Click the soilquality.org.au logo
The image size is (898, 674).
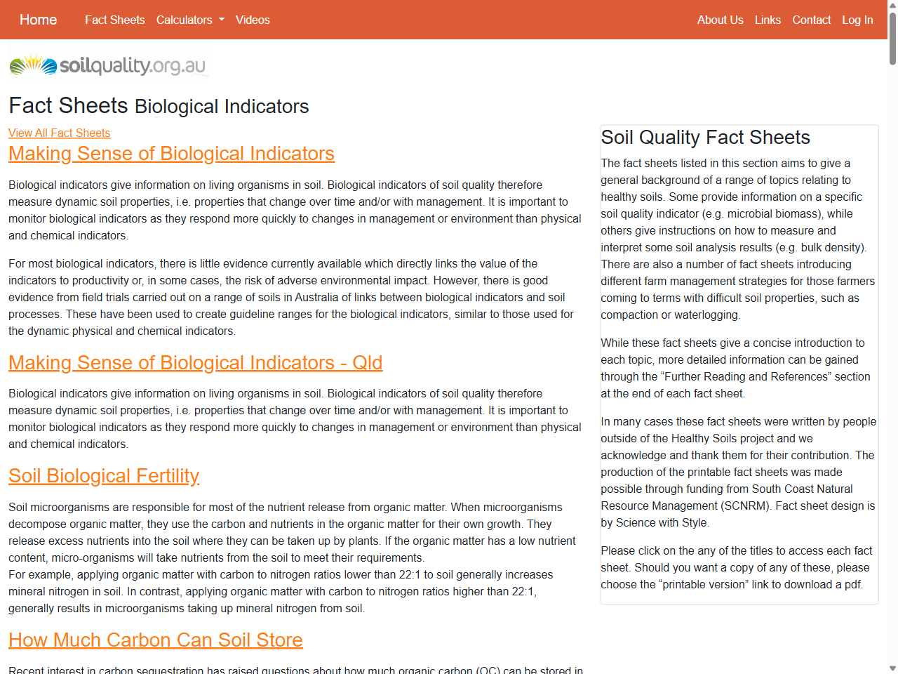107,64
